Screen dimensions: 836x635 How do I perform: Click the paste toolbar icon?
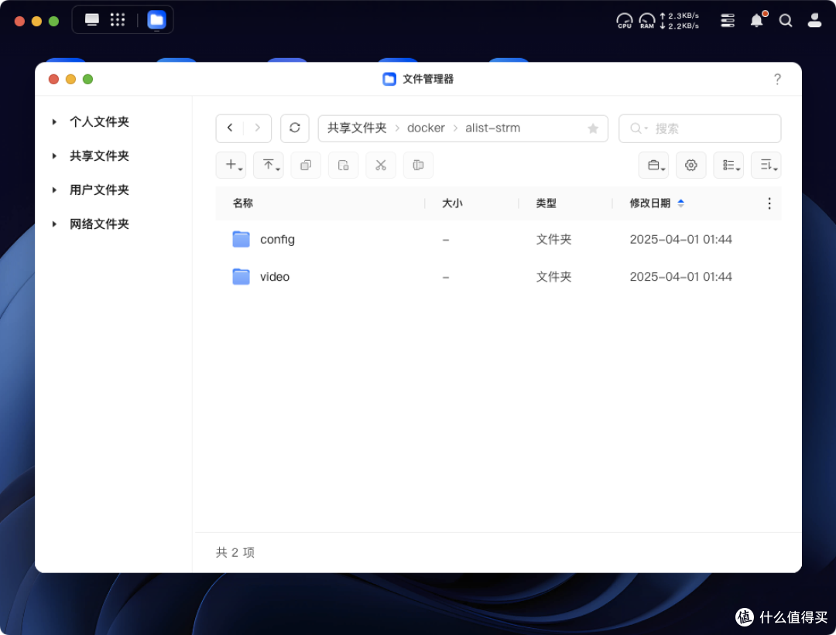344,166
